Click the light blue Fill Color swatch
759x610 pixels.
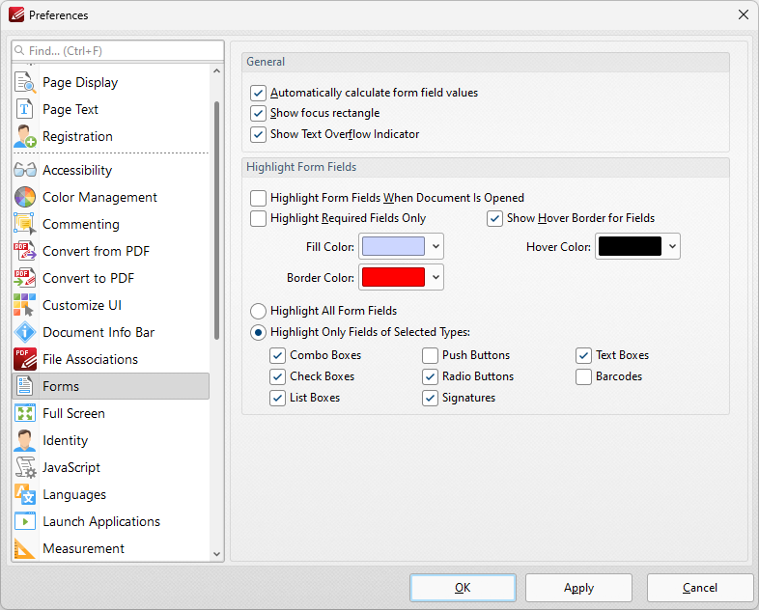[394, 246]
